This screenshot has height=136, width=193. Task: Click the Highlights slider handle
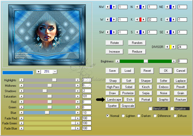[x=54, y=80]
